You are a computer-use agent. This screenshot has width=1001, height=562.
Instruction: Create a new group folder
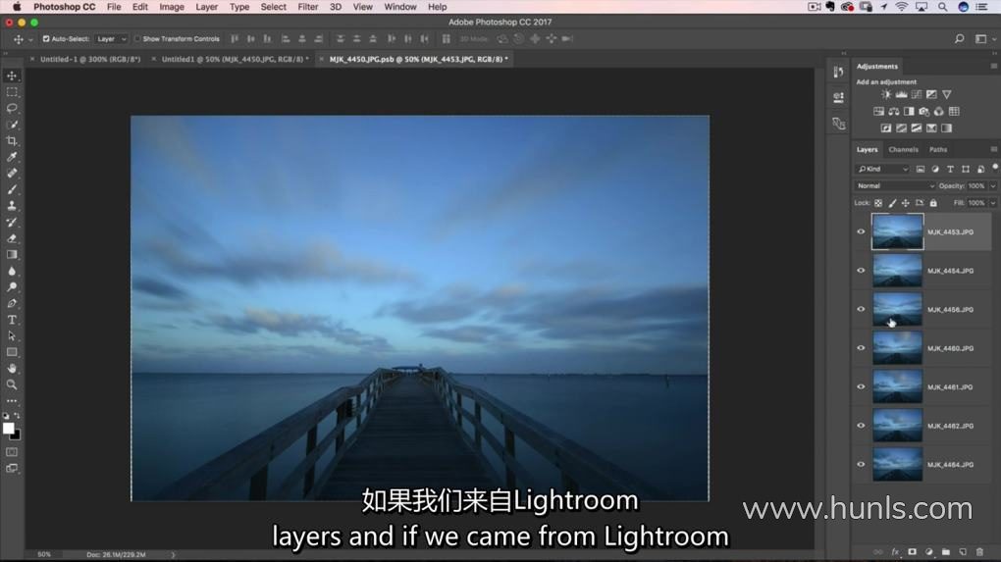click(x=946, y=552)
